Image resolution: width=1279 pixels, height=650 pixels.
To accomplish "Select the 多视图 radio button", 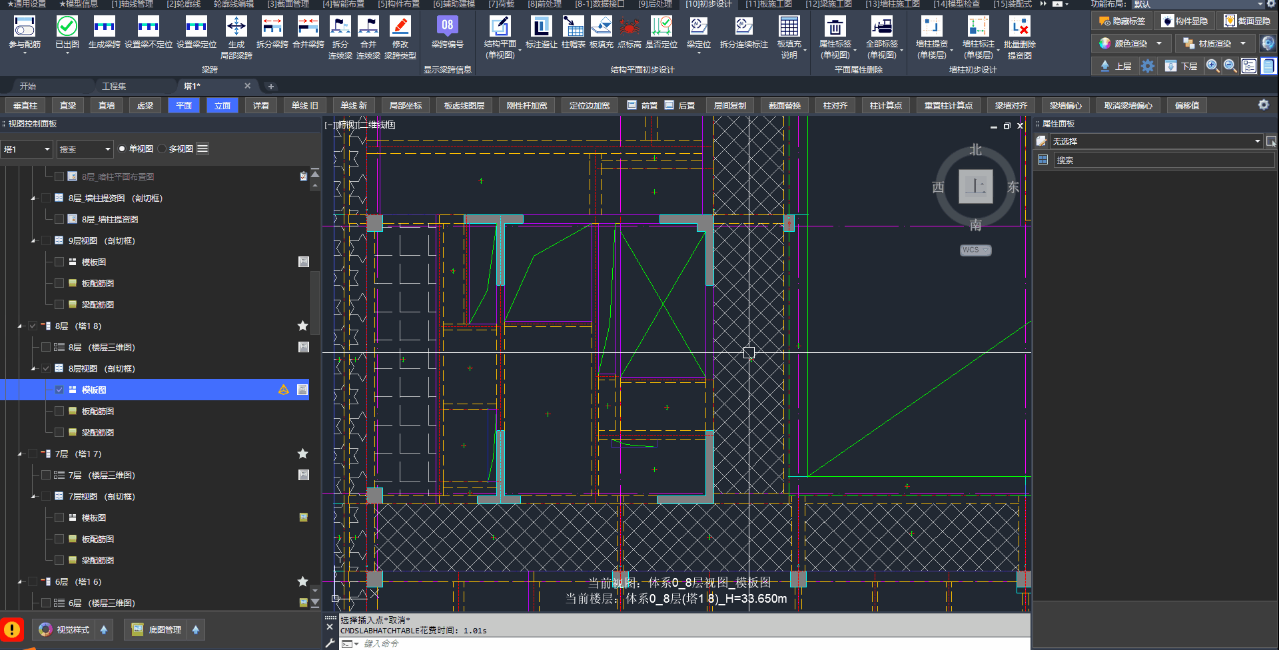I will pos(163,149).
